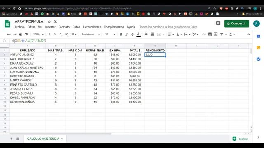
Task: Open the fill color picker
Action: click(146, 34)
